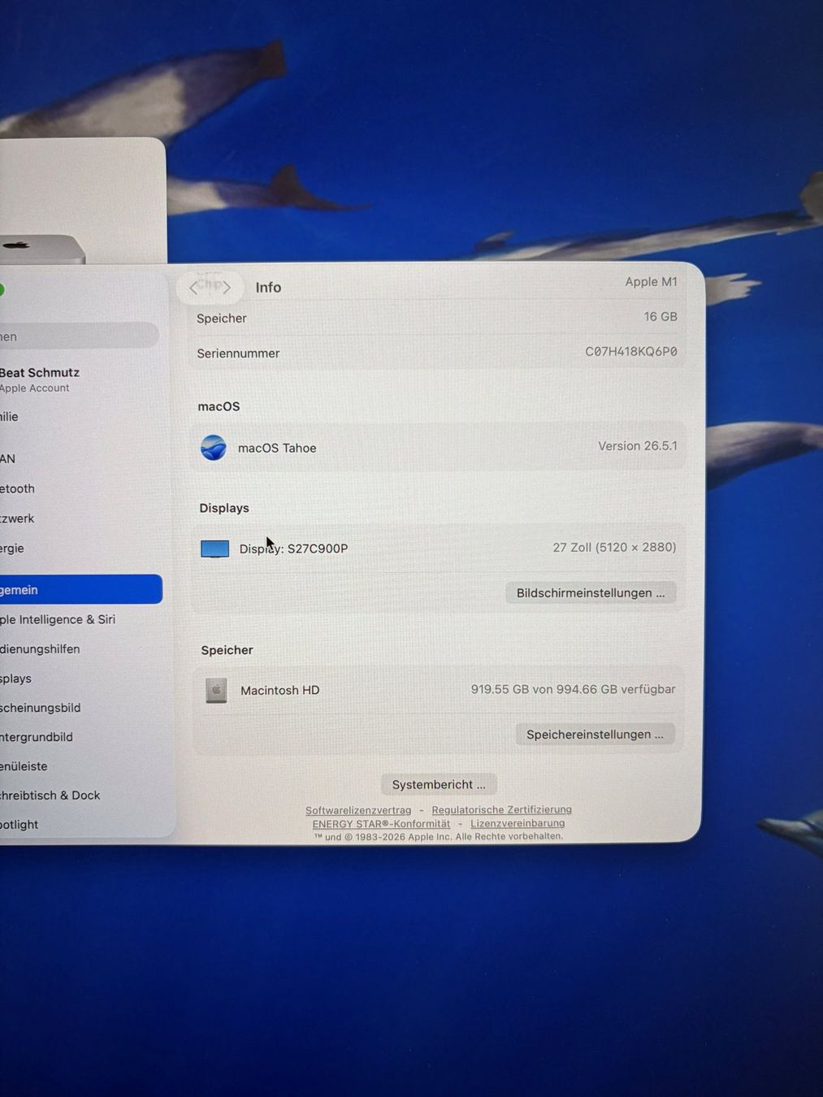
Task: Open Energie sidebar item
Action: pos(12,548)
